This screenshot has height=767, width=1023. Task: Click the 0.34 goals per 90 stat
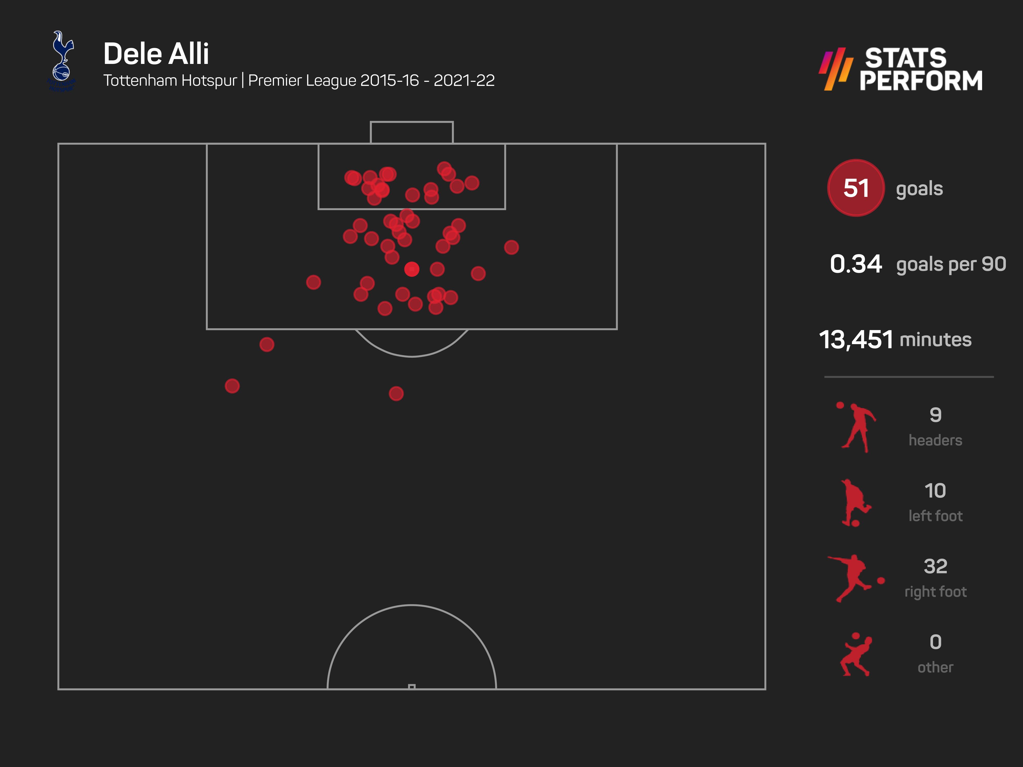coord(918,264)
